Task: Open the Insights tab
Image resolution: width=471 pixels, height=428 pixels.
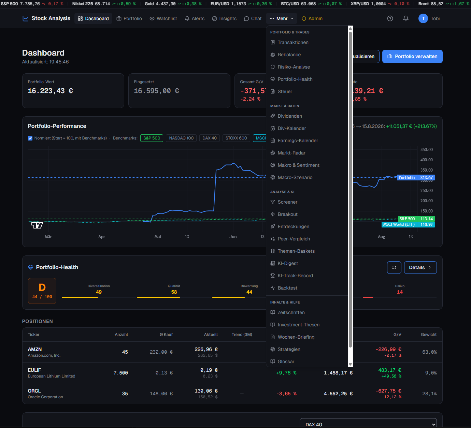Action: [x=224, y=18]
